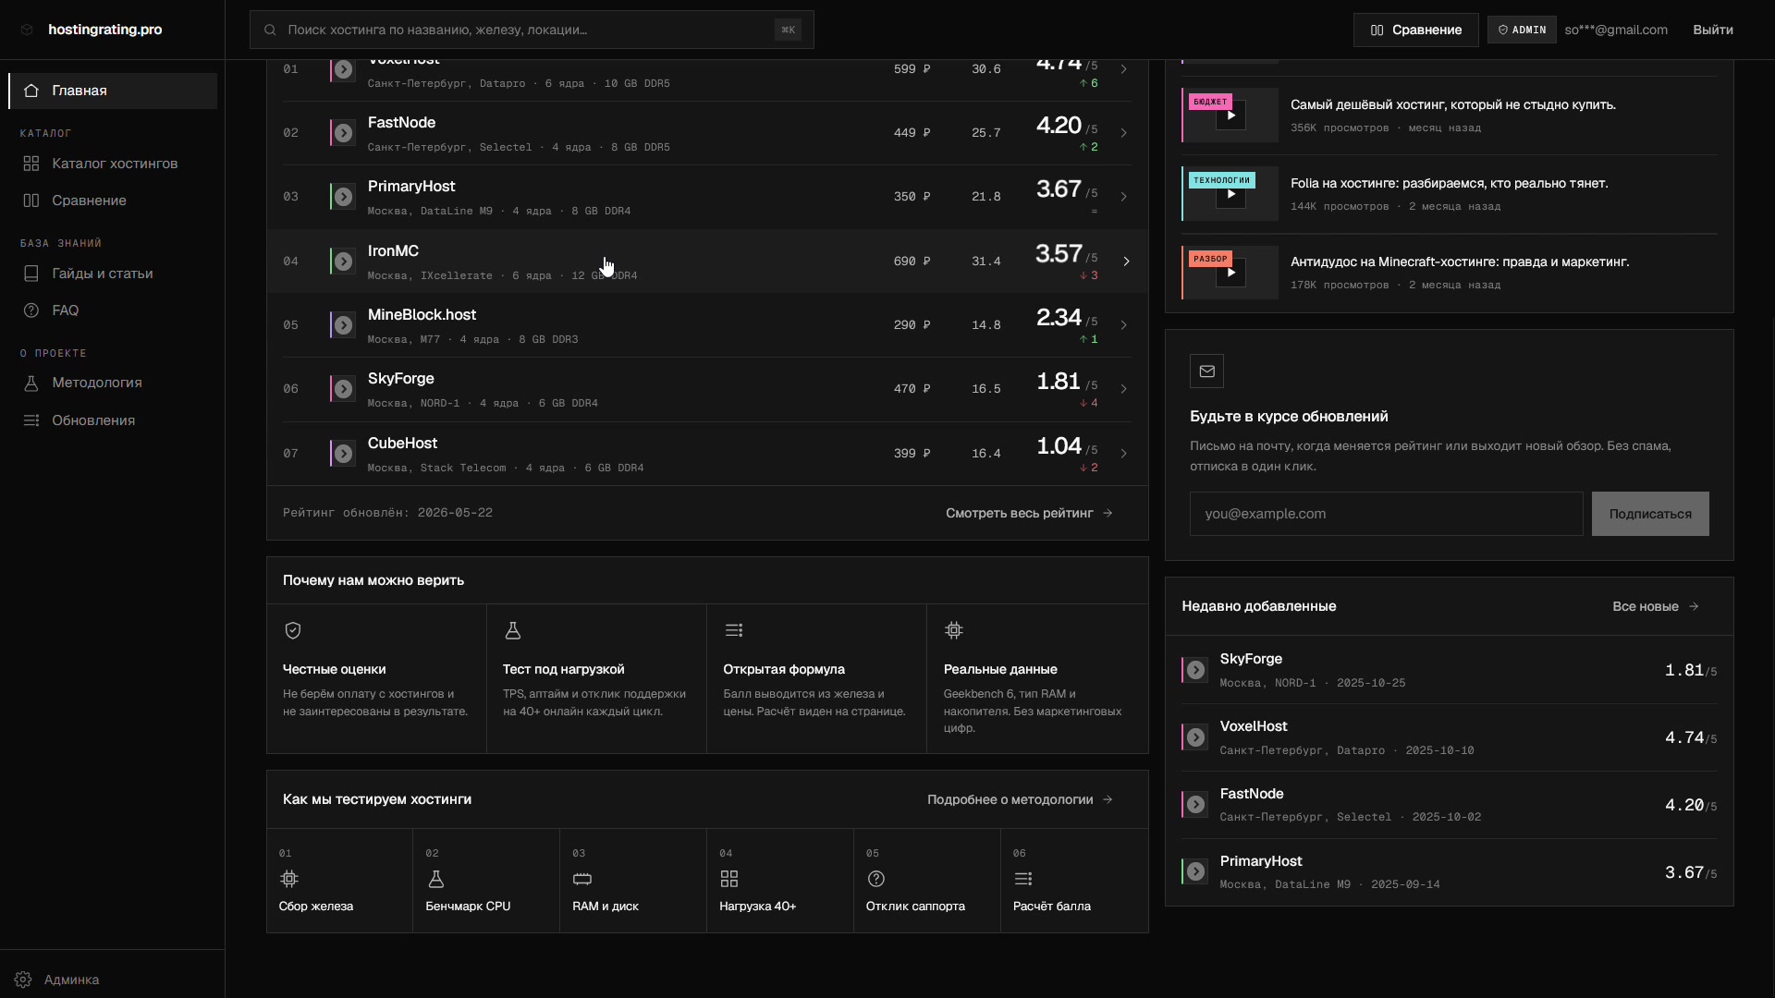
Task: Open SkyForge in Недавно добавленные list
Action: click(1449, 670)
